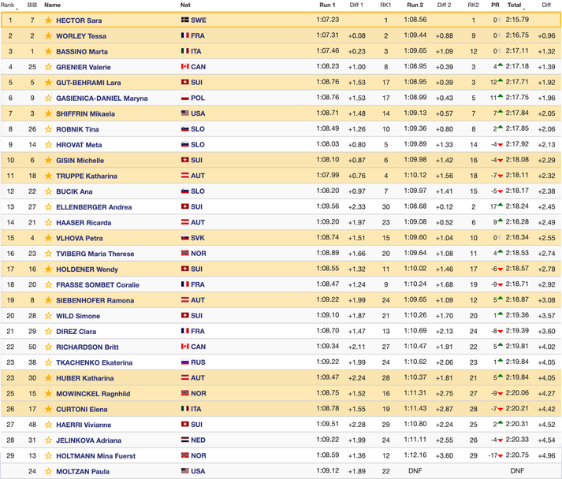Toggle the favorite star for Worley Tessa

48,36
